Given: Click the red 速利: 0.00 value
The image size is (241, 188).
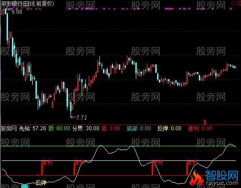Looking at the screenshot, I should pos(200,128).
